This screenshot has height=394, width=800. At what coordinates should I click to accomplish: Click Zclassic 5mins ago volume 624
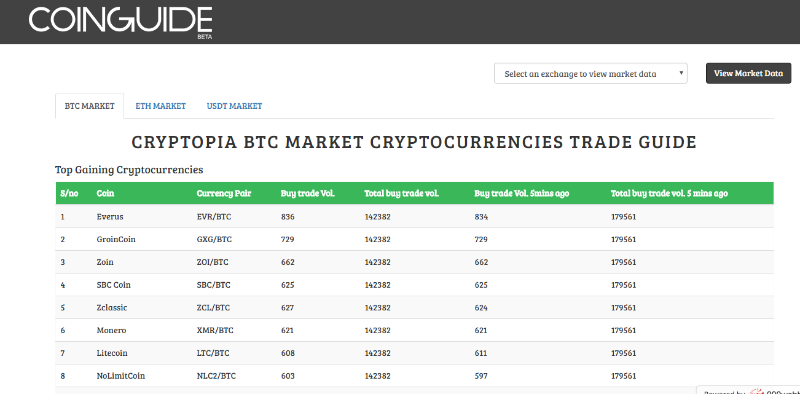coord(481,307)
